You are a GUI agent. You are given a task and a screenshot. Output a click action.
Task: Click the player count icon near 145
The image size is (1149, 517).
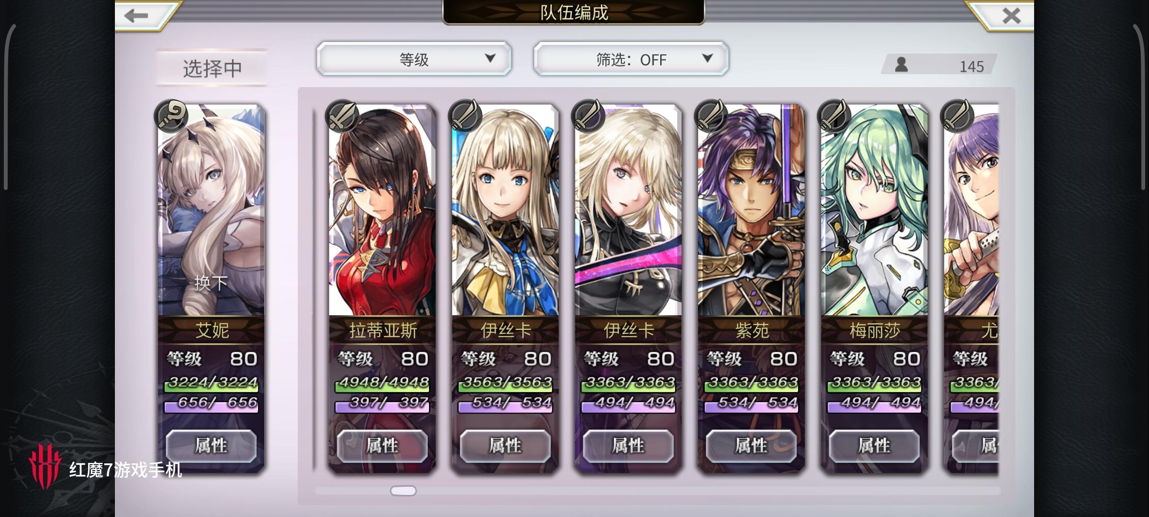[x=901, y=65]
